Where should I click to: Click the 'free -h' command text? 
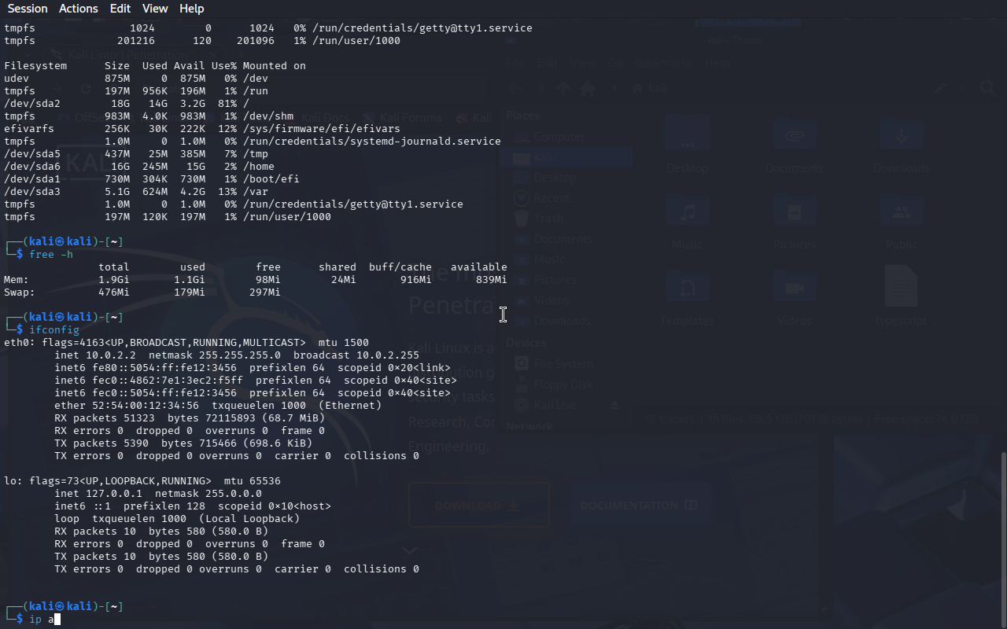coord(51,255)
